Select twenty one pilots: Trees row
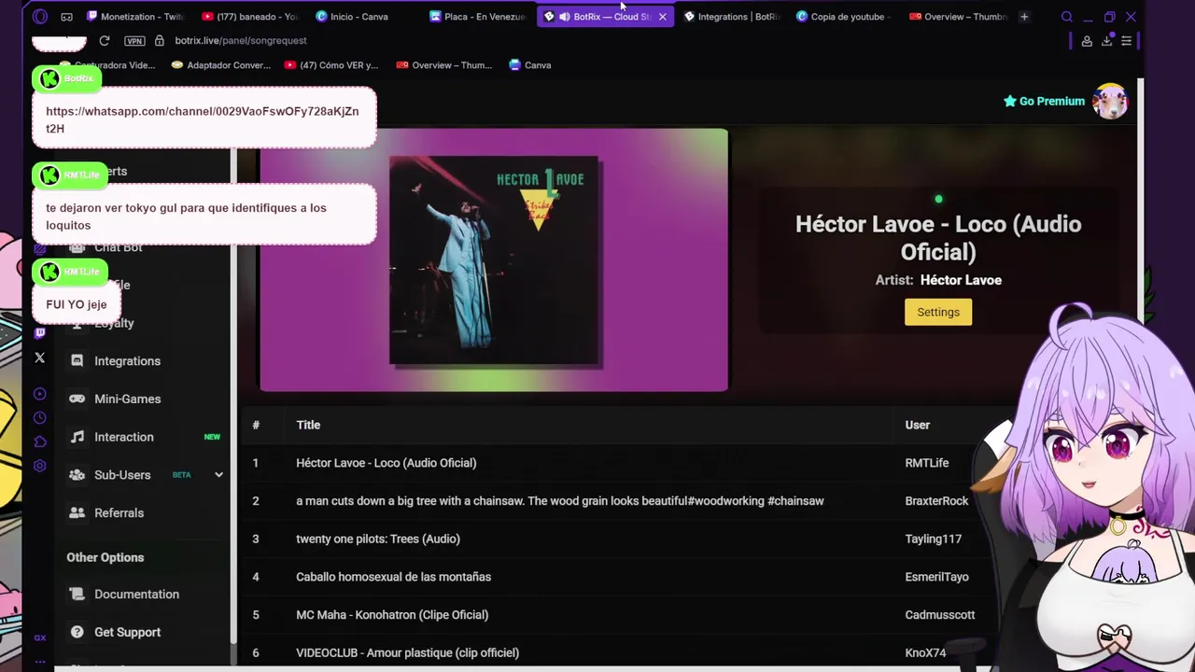This screenshot has height=672, width=1195. (x=378, y=539)
